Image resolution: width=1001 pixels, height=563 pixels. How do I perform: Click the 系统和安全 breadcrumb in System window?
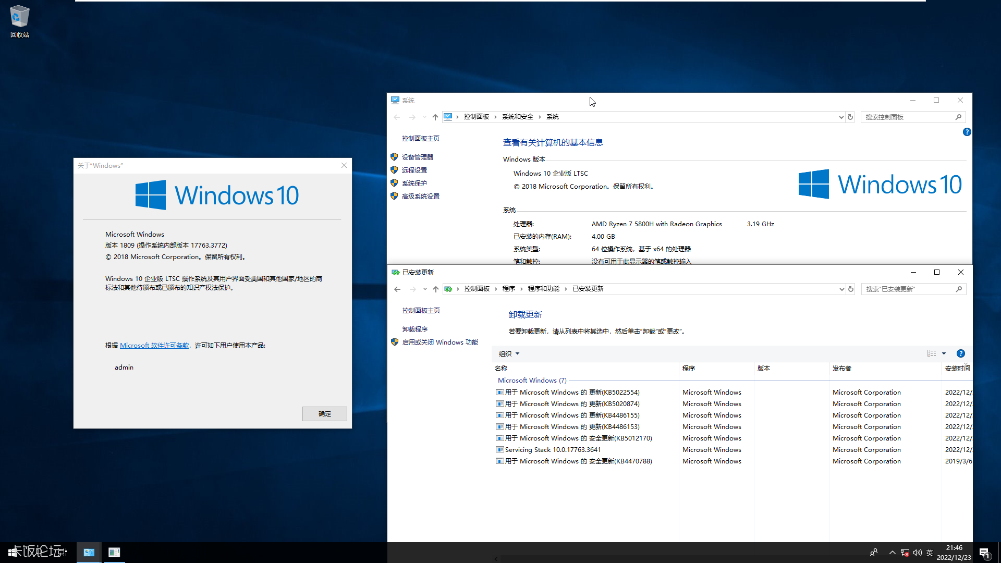[x=517, y=117]
